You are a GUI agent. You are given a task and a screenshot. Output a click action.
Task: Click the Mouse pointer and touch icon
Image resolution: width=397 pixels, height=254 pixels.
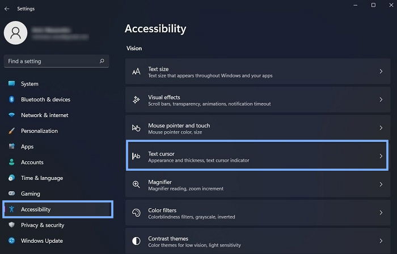(x=136, y=128)
